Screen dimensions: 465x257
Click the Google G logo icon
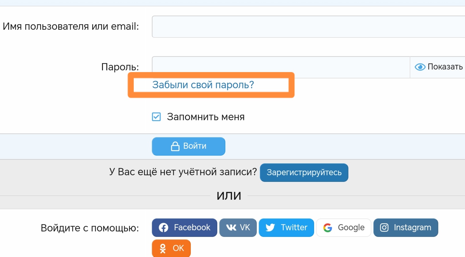click(x=328, y=228)
